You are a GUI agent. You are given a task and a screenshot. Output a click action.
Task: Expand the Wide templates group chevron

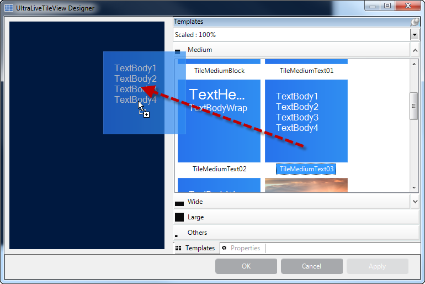tap(415, 202)
